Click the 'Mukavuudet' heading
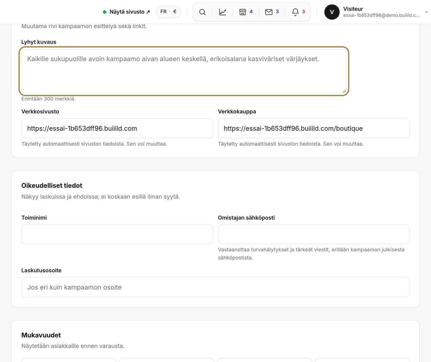The image size is (431, 362). pos(41,335)
